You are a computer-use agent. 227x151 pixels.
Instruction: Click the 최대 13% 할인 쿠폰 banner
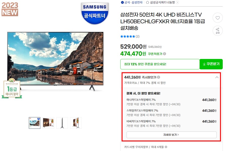pyautogui.click(x=160, y=64)
